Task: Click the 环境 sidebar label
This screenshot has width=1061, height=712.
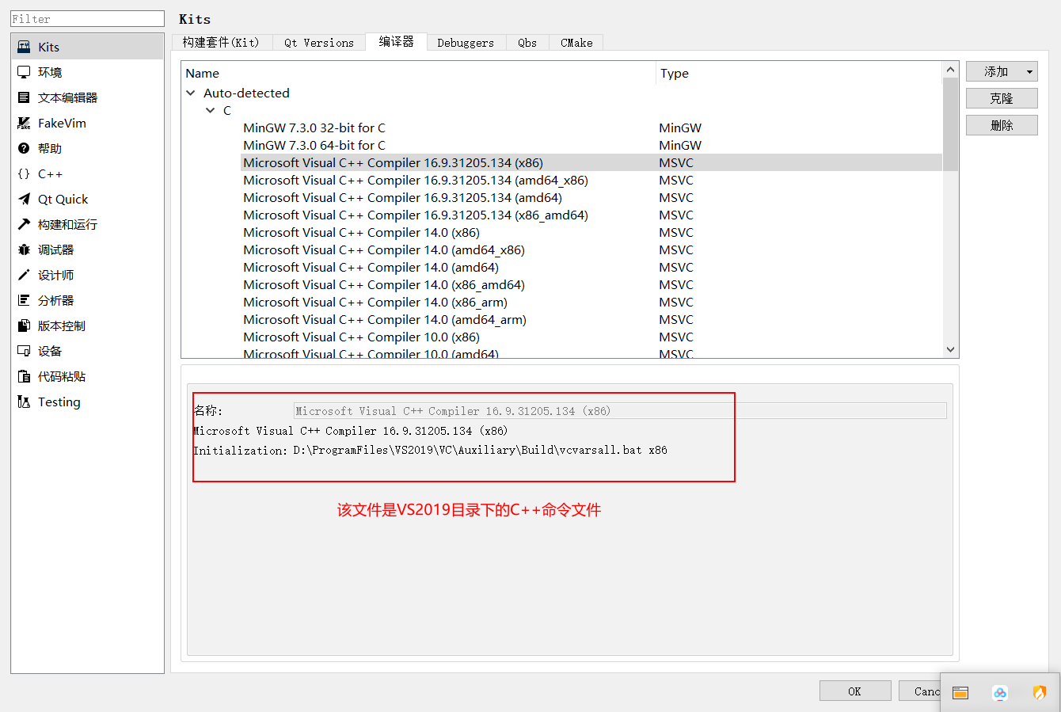Action: point(50,72)
